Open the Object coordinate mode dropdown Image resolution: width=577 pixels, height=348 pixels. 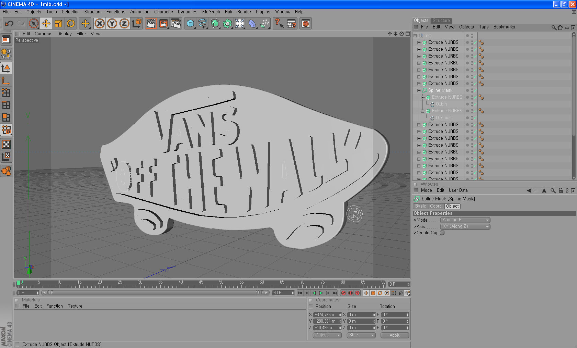tap(327, 335)
